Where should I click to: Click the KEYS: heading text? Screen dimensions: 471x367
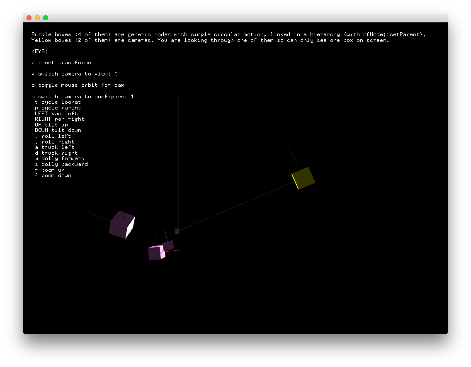pos(39,51)
